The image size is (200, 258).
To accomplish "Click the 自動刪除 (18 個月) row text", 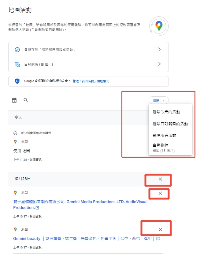I will 39,64.
